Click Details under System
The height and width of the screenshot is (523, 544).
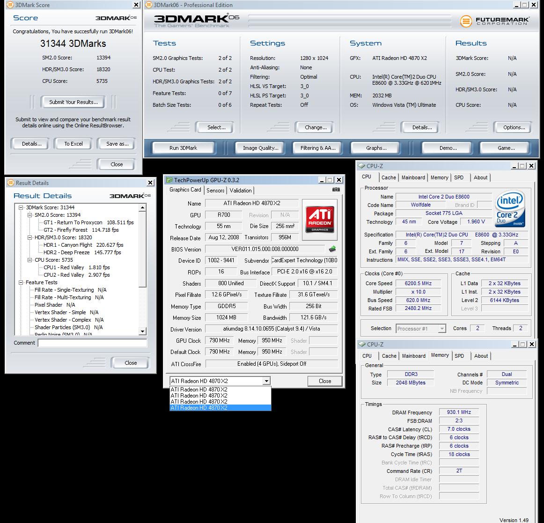click(422, 127)
